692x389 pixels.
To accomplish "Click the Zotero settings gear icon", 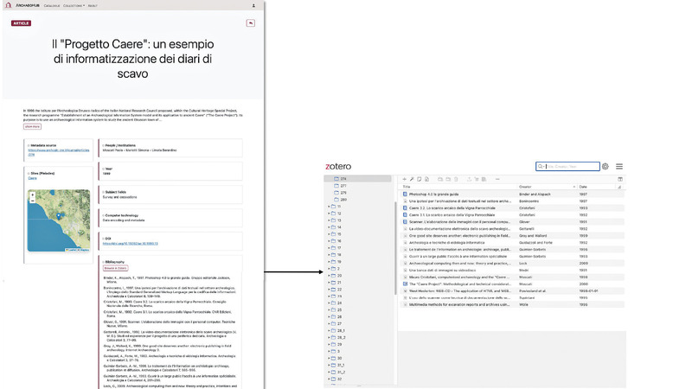I will click(605, 166).
